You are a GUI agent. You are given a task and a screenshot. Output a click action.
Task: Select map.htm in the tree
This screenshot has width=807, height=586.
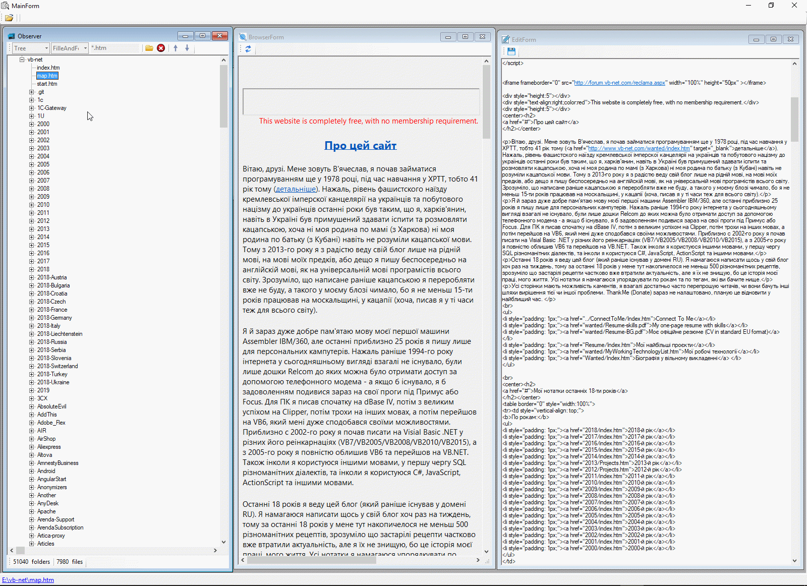coord(47,76)
